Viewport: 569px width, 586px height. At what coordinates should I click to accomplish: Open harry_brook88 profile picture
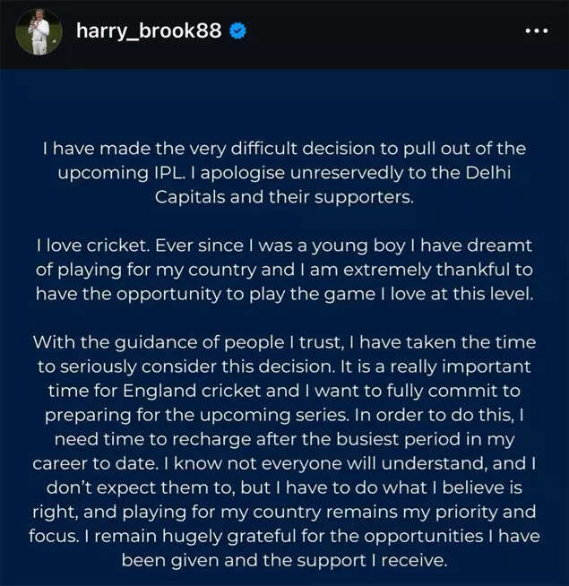39,32
